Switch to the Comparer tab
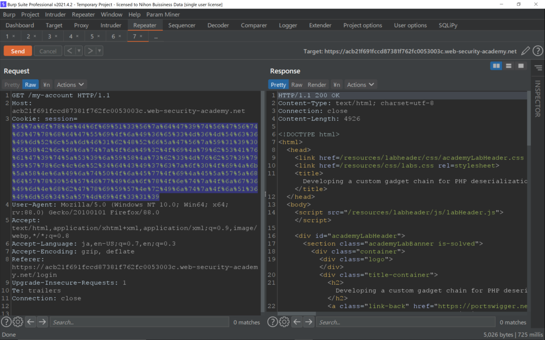Viewport: 545px width, 340px height. click(x=253, y=25)
